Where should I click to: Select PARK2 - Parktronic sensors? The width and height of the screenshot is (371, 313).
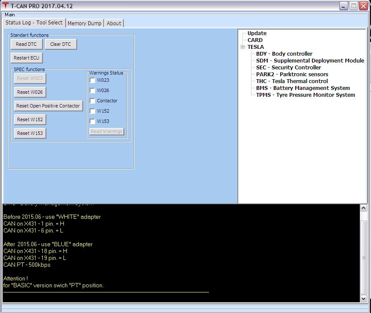point(292,75)
